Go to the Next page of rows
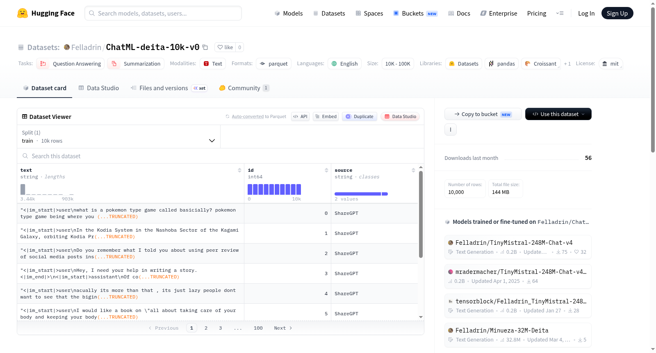The width and height of the screenshot is (656, 353). (283, 328)
